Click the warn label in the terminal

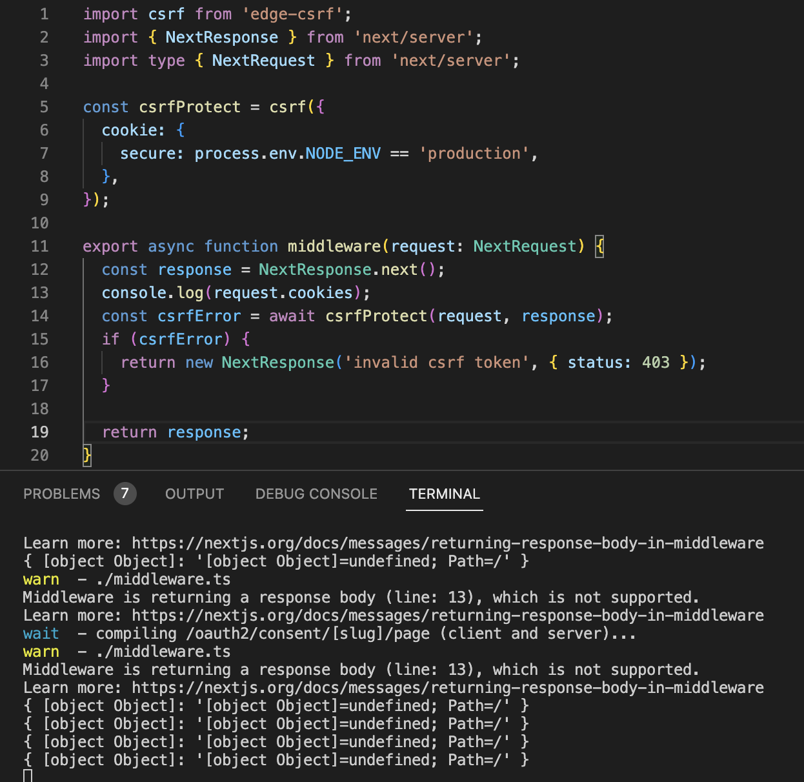pyautogui.click(x=41, y=579)
